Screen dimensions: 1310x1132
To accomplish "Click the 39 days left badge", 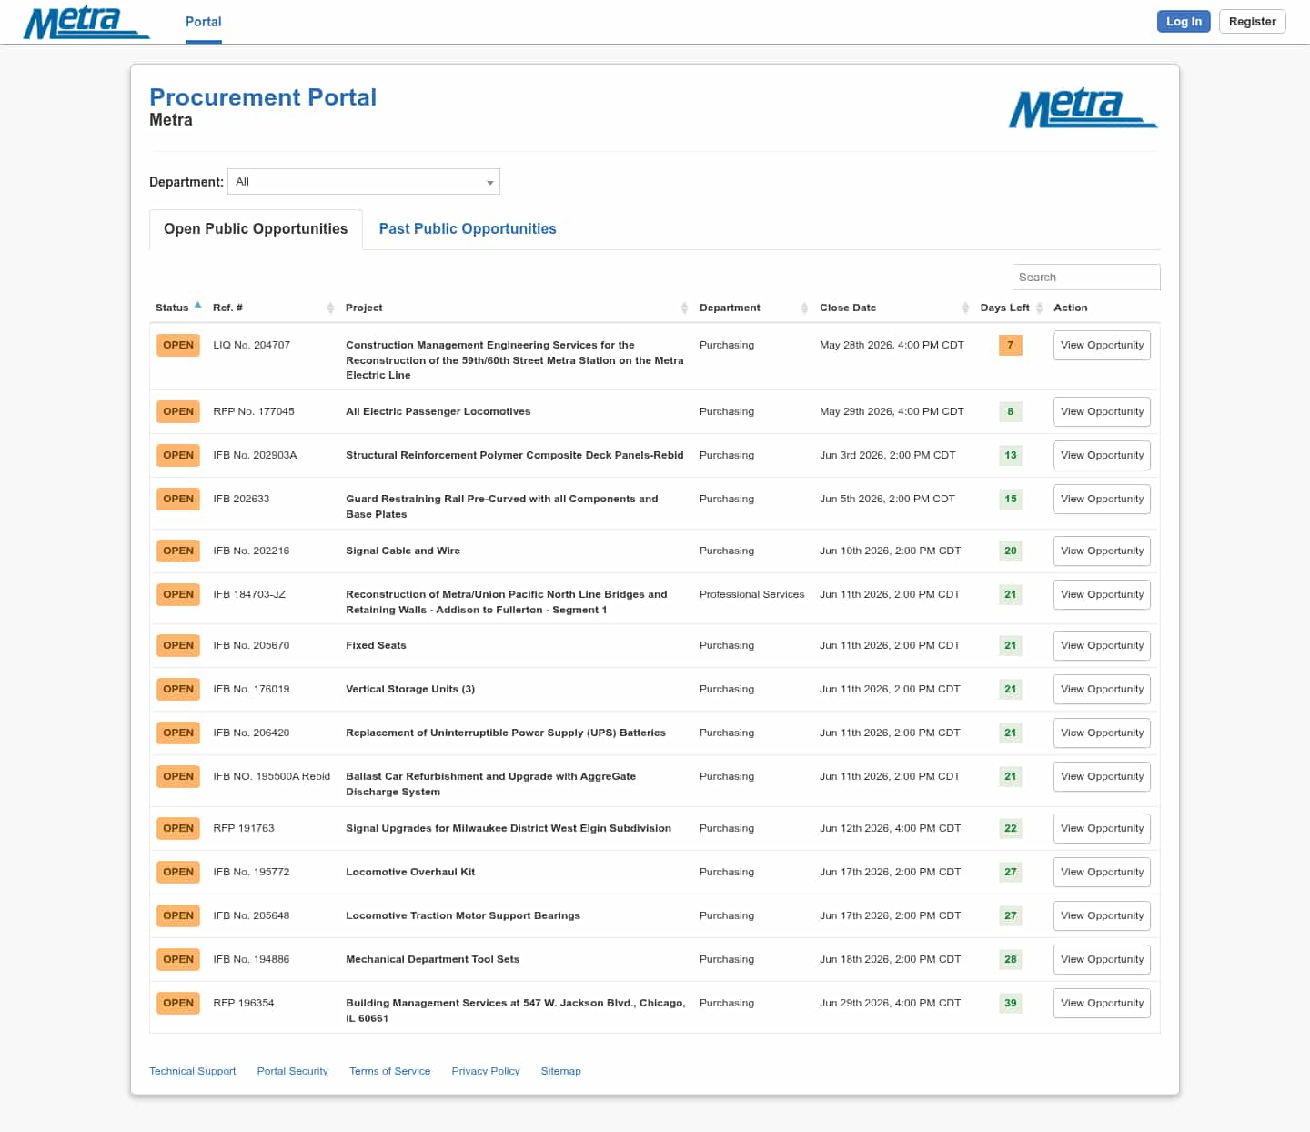I will [1010, 1004].
